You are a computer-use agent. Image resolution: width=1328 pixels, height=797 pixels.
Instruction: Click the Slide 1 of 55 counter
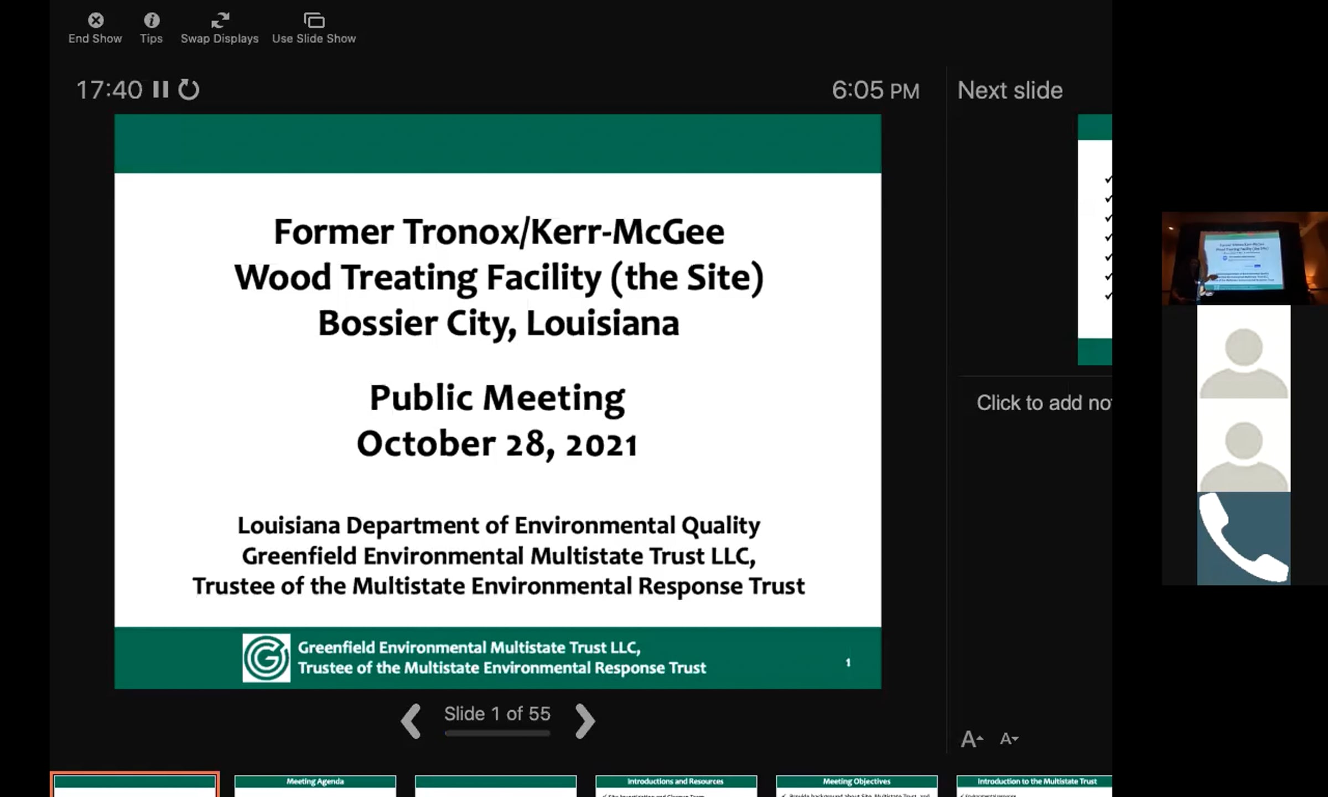point(497,713)
